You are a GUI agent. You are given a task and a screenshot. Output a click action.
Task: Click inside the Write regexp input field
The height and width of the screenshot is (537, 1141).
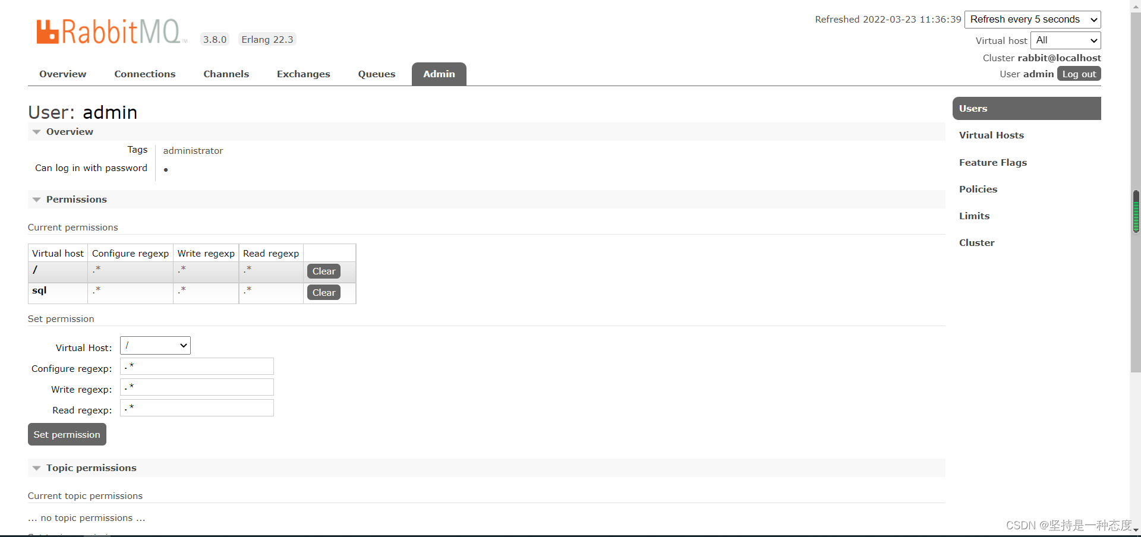pos(196,387)
